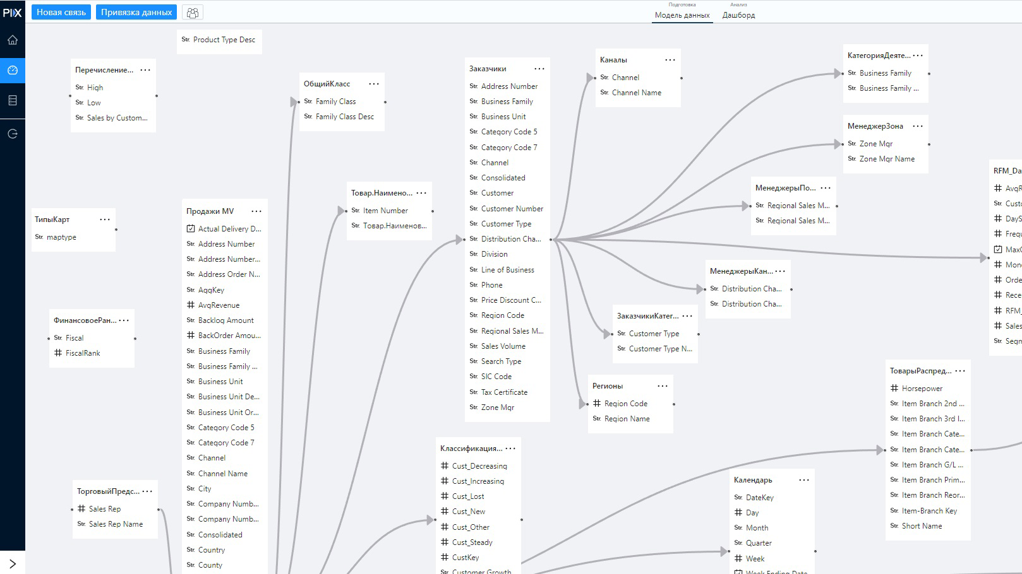Open options menu of Каналы table
The image size is (1022, 574).
pyautogui.click(x=670, y=60)
